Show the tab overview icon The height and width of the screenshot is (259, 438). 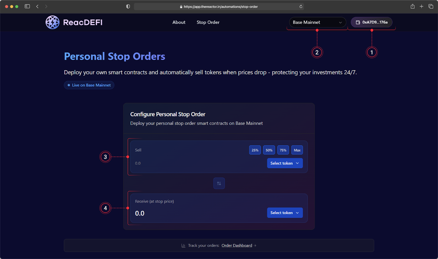(431, 6)
